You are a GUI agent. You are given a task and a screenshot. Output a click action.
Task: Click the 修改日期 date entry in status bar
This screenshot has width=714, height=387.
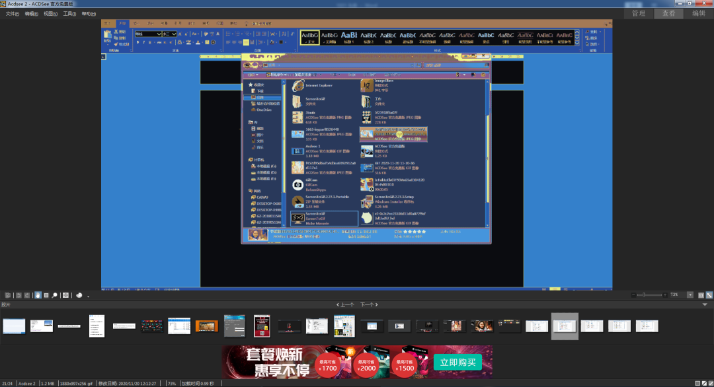(128, 383)
